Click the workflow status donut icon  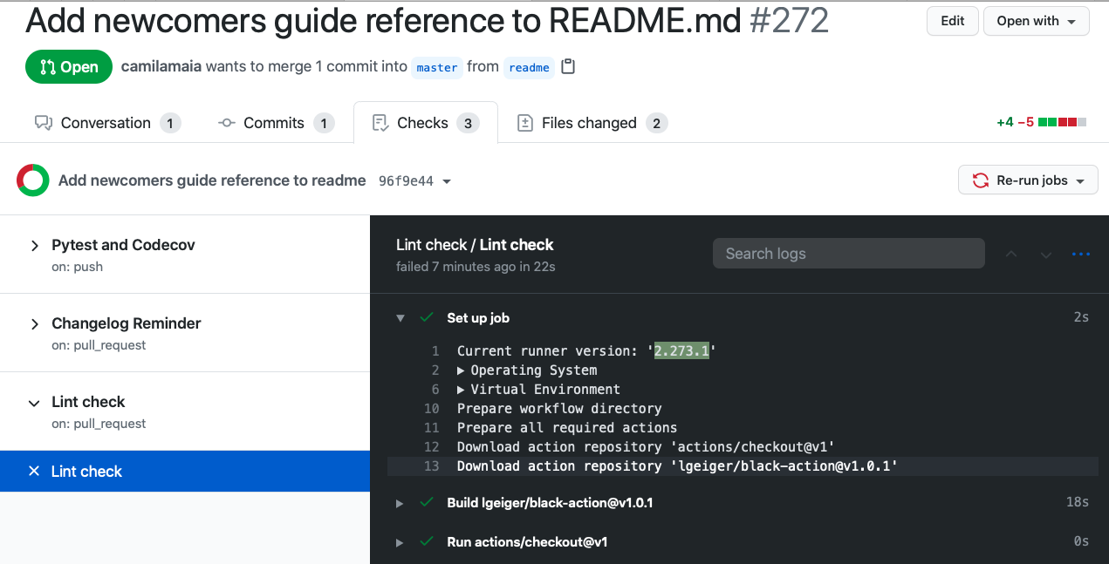(32, 180)
